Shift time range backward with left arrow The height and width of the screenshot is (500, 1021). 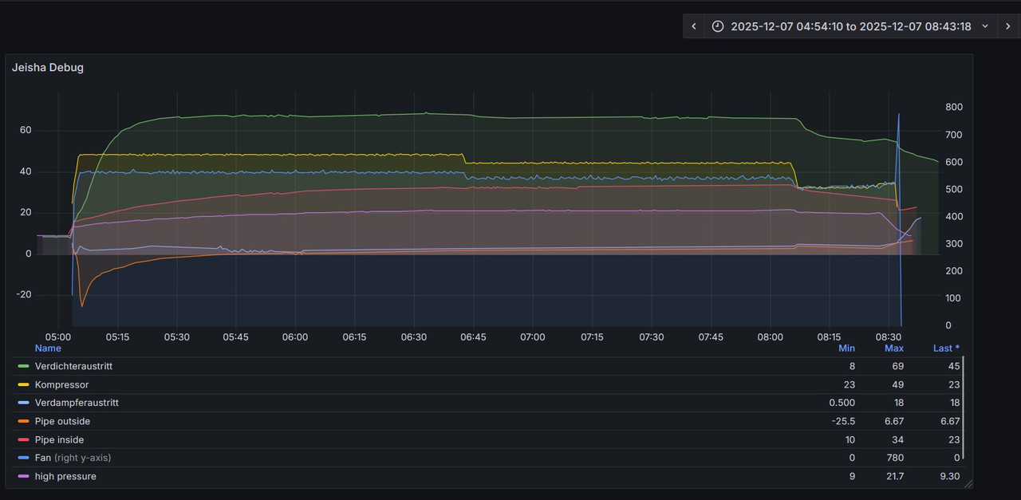click(693, 26)
